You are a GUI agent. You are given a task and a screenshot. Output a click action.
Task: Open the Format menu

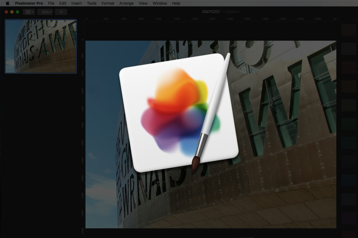coord(108,3)
